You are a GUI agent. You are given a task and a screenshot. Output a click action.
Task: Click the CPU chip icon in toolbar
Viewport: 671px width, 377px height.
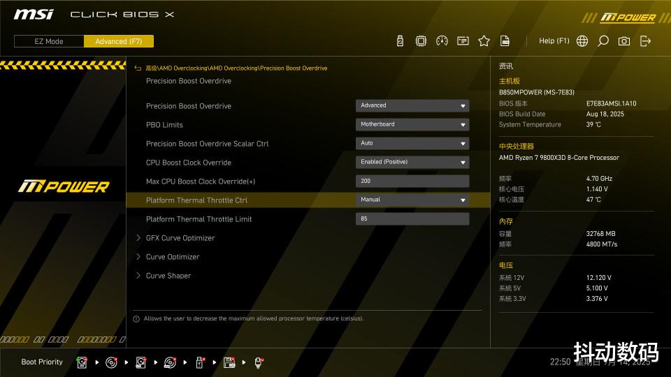(421, 41)
